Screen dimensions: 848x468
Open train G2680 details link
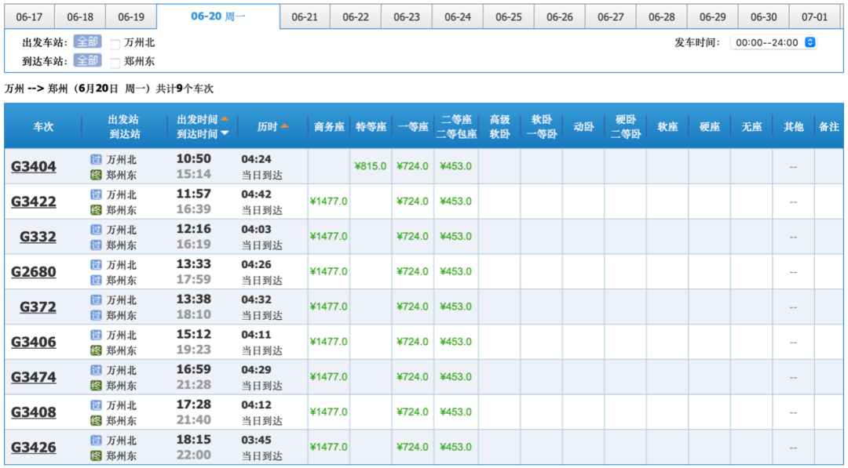(34, 272)
